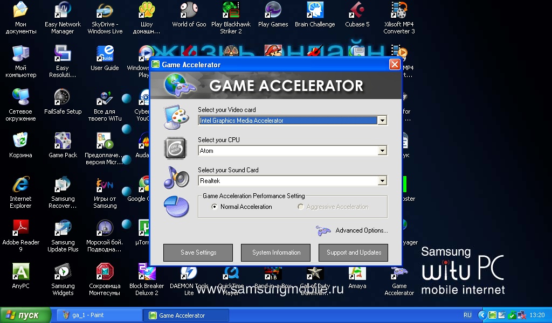Open the пуск Start menu
Image resolution: width=552 pixels, height=323 pixels.
pos(25,315)
